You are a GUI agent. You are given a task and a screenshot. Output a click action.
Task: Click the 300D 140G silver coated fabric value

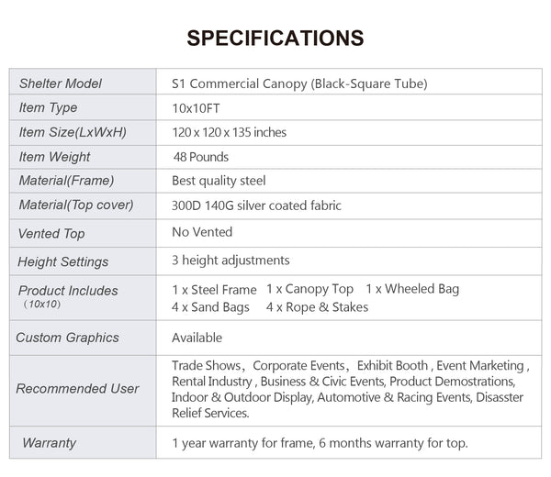tap(256, 205)
